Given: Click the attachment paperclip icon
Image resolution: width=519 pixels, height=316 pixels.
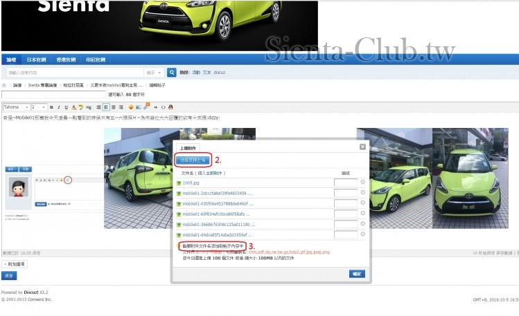Looking at the screenshot, I should (x=146, y=107).
